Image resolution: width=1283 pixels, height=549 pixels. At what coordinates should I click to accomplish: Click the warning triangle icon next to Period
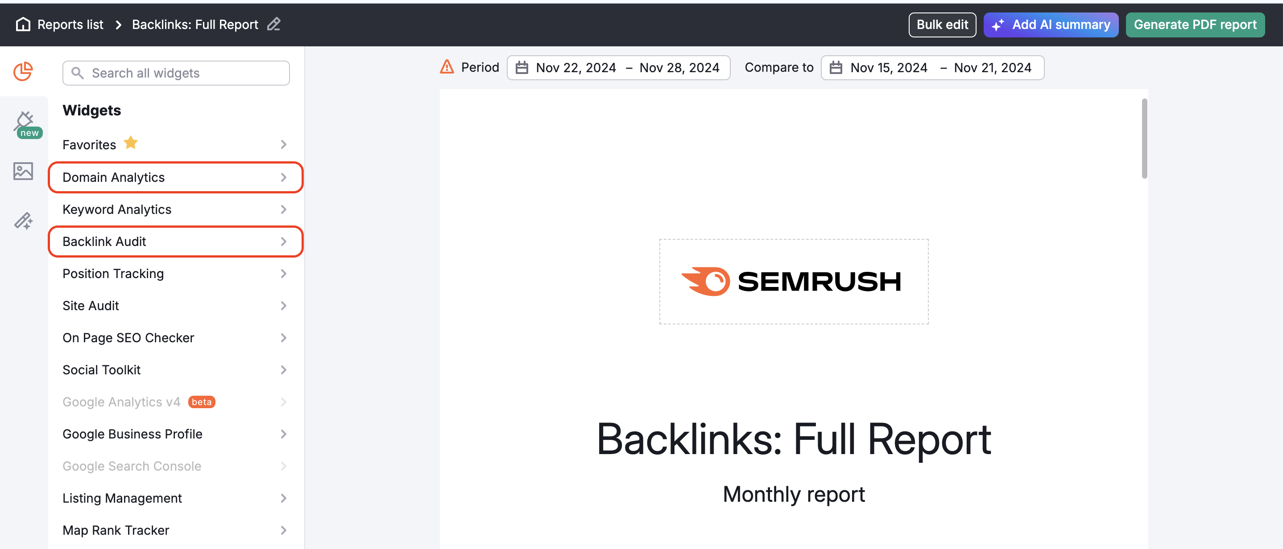tap(447, 66)
